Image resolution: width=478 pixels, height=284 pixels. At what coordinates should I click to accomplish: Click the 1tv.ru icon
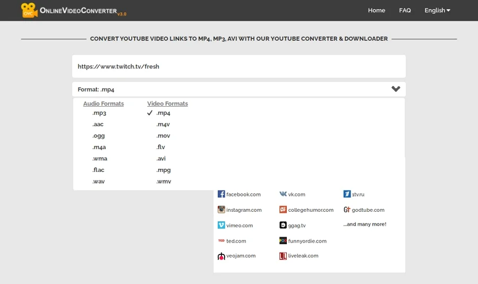347,194
